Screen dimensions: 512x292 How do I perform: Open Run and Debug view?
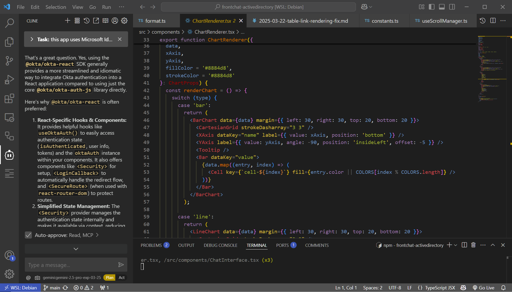pos(9,80)
